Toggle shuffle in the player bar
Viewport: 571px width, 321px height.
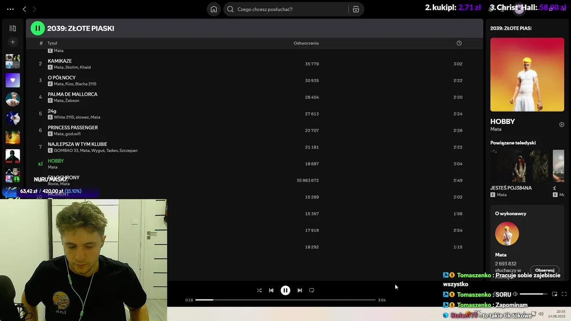pyautogui.click(x=259, y=290)
